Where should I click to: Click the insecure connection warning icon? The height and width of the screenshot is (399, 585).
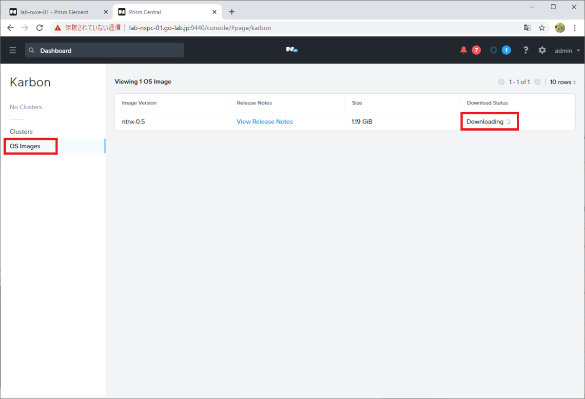tap(58, 28)
